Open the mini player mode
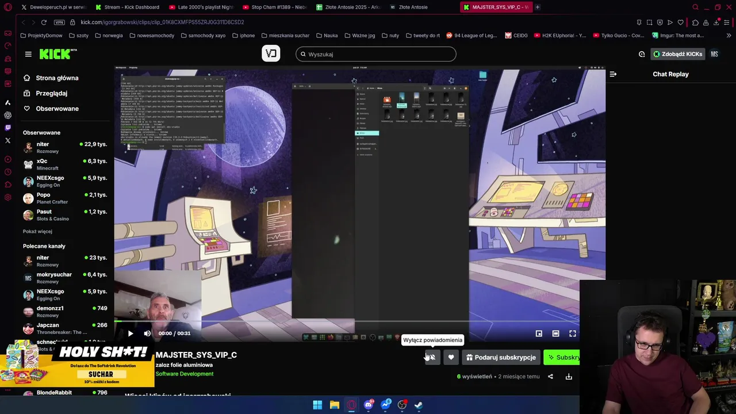The height and width of the screenshot is (414, 736). [x=539, y=333]
